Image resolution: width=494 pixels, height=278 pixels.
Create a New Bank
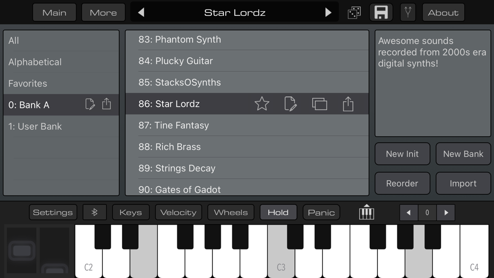point(463,154)
